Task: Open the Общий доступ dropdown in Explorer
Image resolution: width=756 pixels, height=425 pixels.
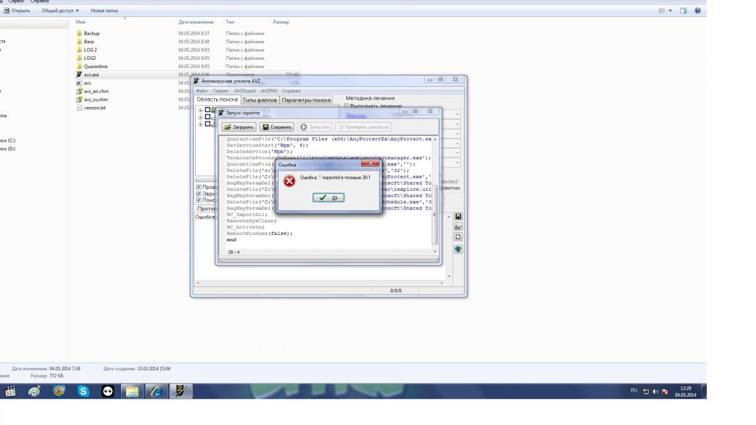Action: [x=60, y=11]
